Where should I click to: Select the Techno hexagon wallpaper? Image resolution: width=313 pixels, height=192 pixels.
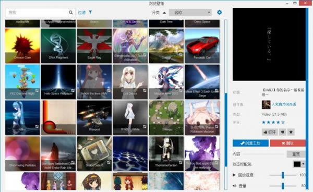[x=130, y=154]
